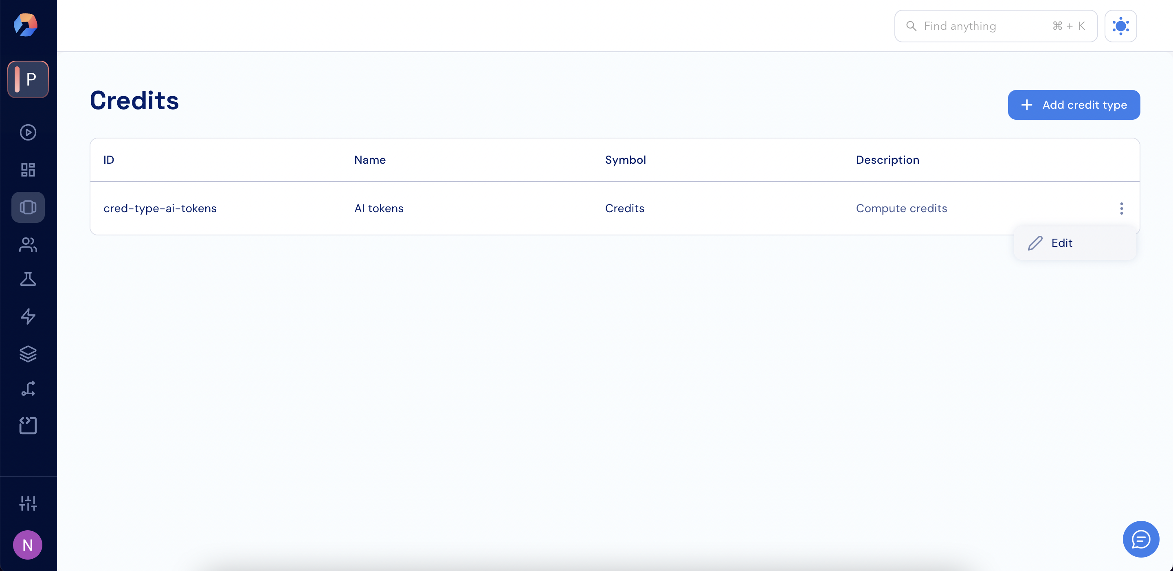Click the lightning bolt sidebar icon
This screenshot has height=571, width=1173.
click(28, 316)
